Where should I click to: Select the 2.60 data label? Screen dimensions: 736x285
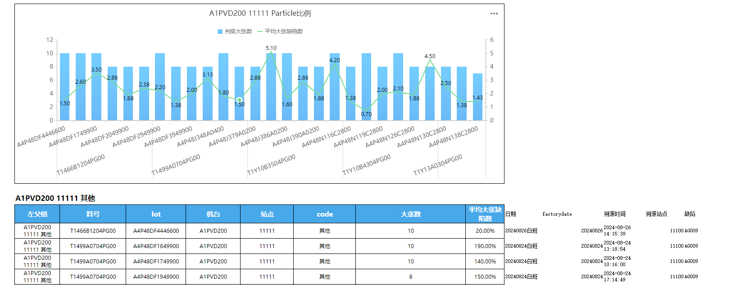point(81,82)
